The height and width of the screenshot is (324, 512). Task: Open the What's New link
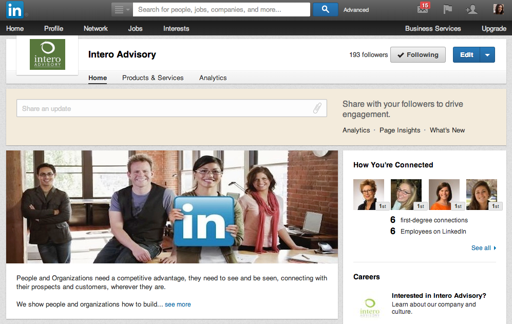pos(447,130)
